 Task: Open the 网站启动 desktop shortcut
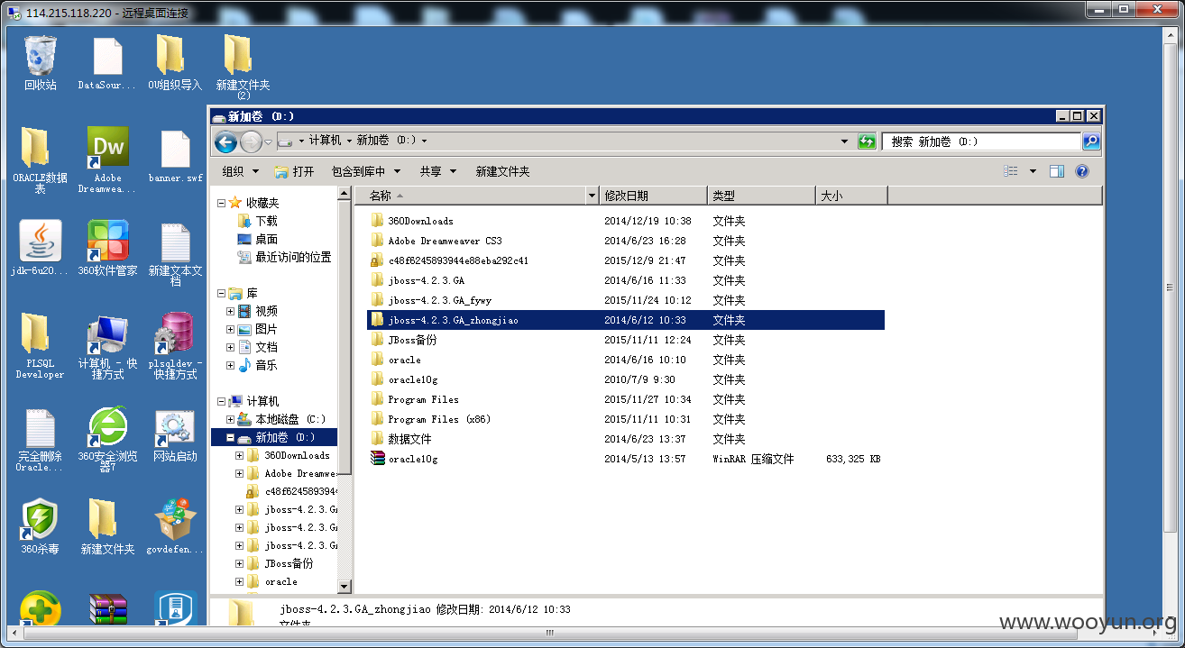(x=175, y=436)
